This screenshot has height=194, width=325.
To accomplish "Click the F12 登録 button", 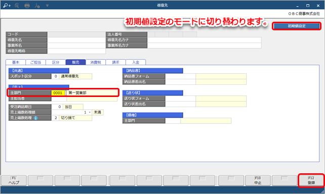I will 311,180.
